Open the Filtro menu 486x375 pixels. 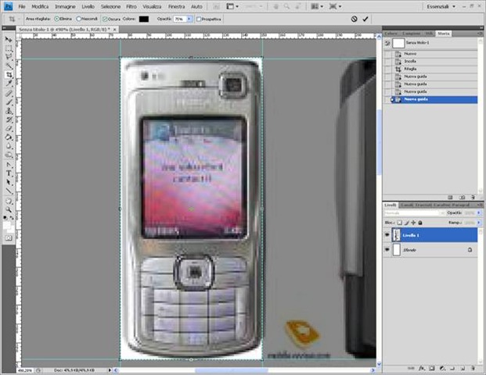(x=131, y=6)
